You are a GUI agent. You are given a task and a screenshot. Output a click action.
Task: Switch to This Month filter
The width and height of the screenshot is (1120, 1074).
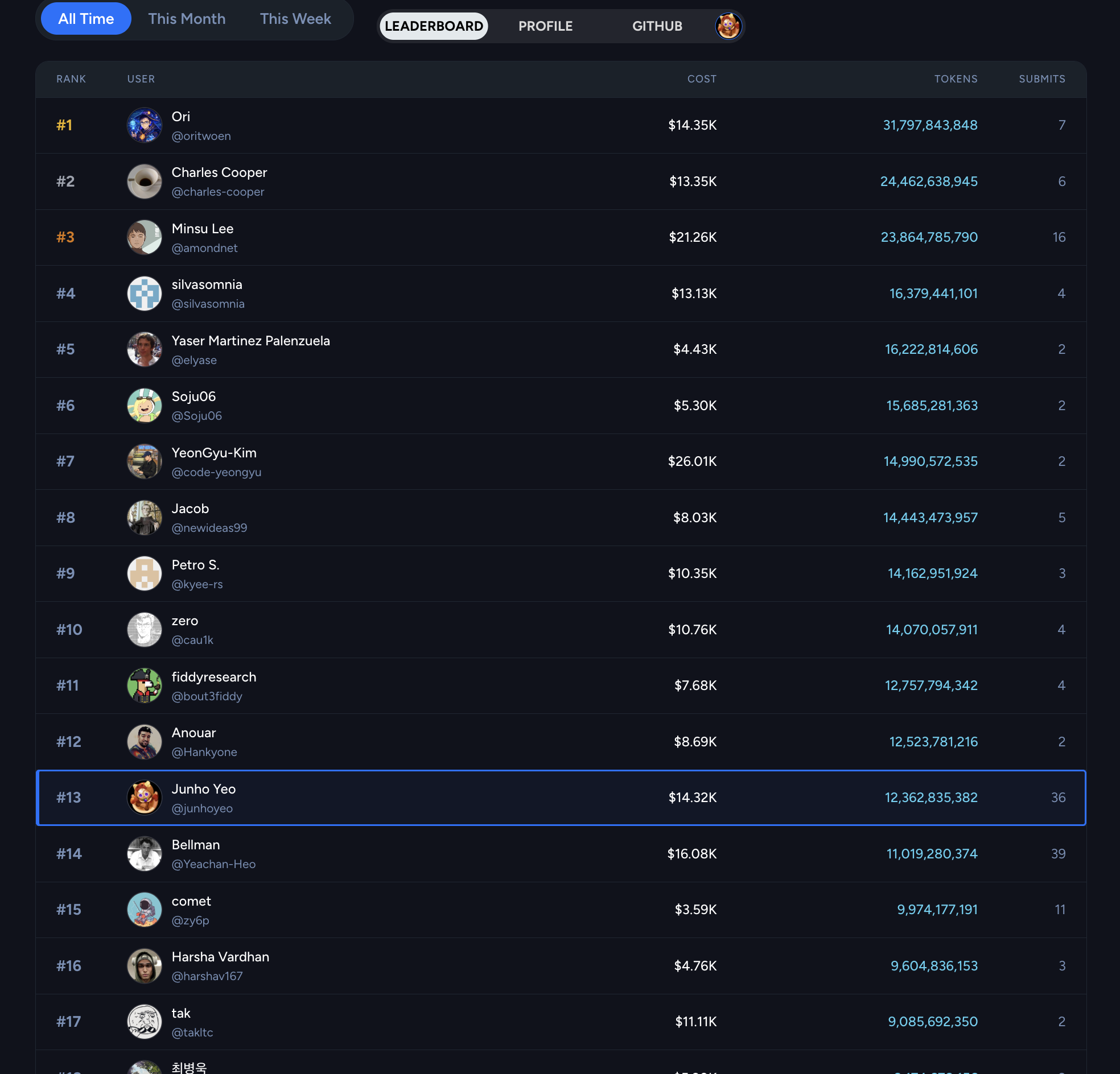[186, 19]
